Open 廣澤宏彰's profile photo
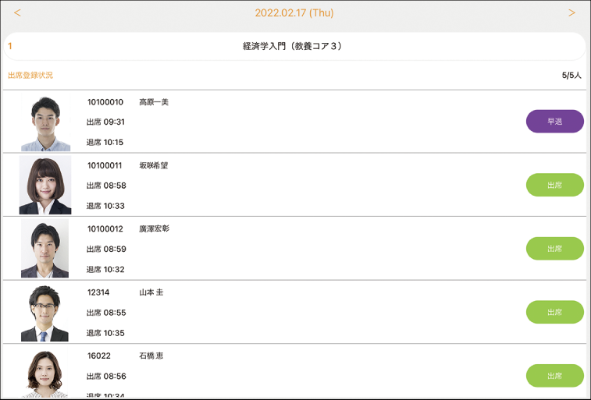 (x=45, y=249)
